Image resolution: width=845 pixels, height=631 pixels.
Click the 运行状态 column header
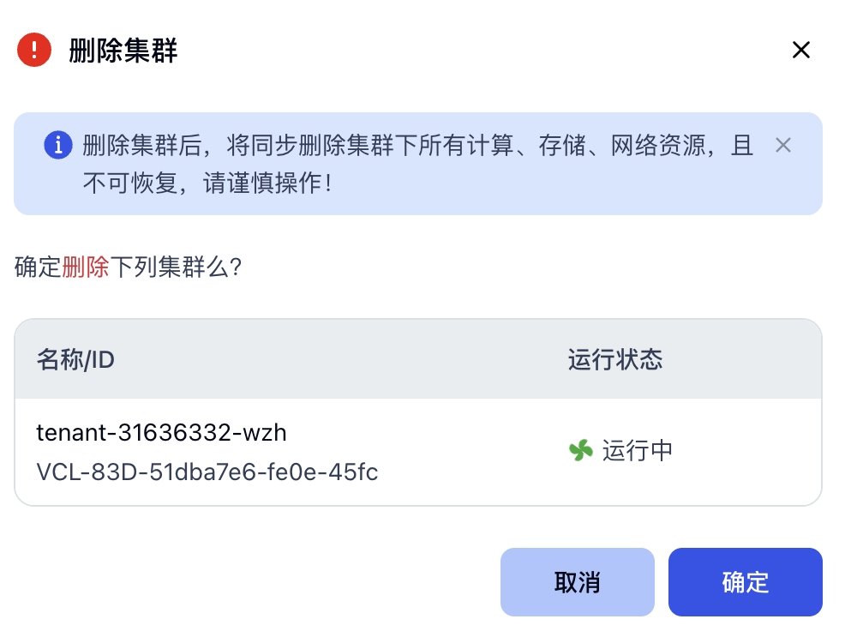coord(615,359)
